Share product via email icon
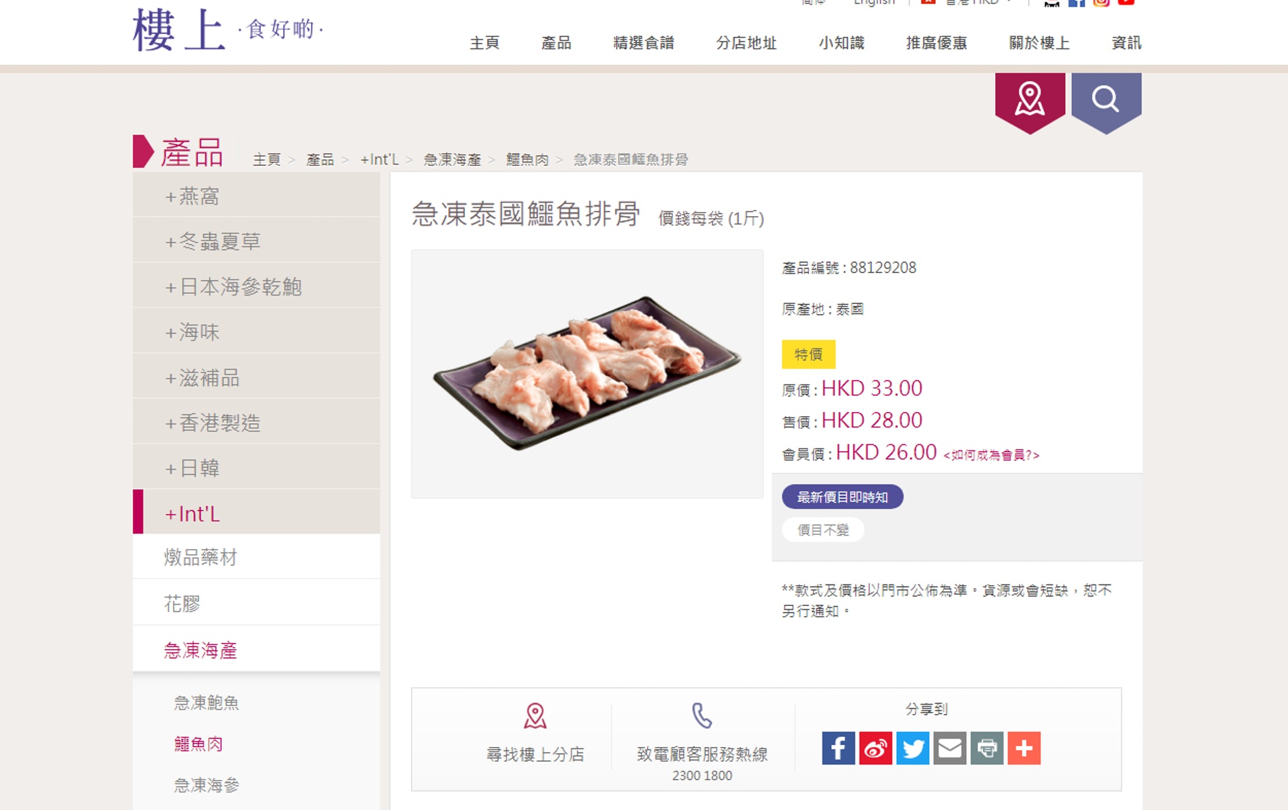 [x=950, y=748]
